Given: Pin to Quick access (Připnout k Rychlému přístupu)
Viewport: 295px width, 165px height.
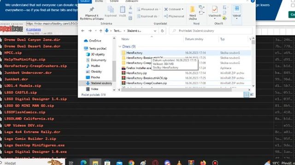Looking at the screenshot, I should (92, 13).
